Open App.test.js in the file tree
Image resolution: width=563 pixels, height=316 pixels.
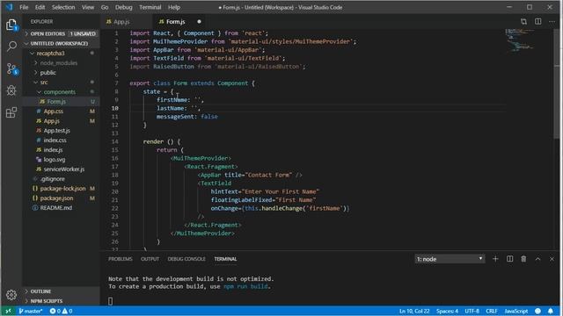(61, 131)
